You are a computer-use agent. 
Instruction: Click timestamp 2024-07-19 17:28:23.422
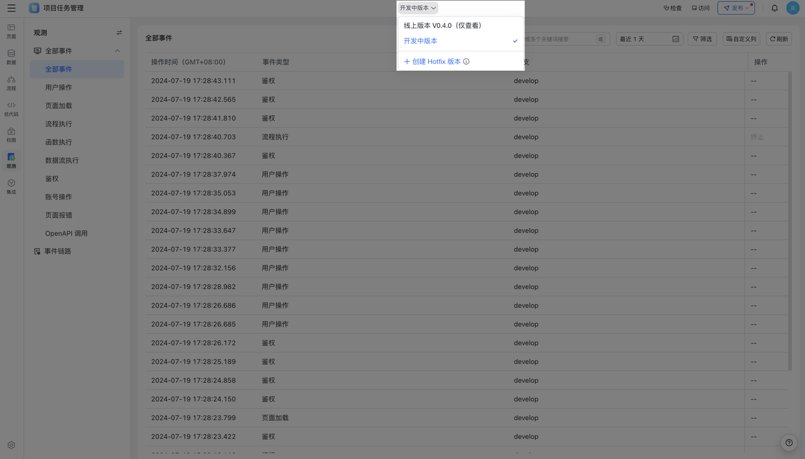[193, 436]
